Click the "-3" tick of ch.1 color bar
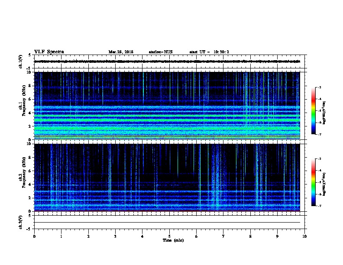Screen dimensions: 343x265 tap(319, 87)
